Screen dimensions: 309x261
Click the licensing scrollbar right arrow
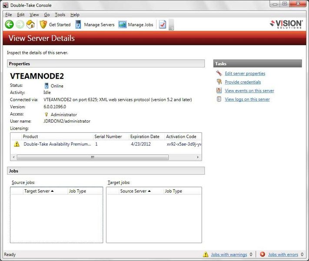point(198,157)
